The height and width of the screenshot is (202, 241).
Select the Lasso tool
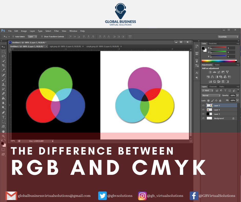[3, 56]
